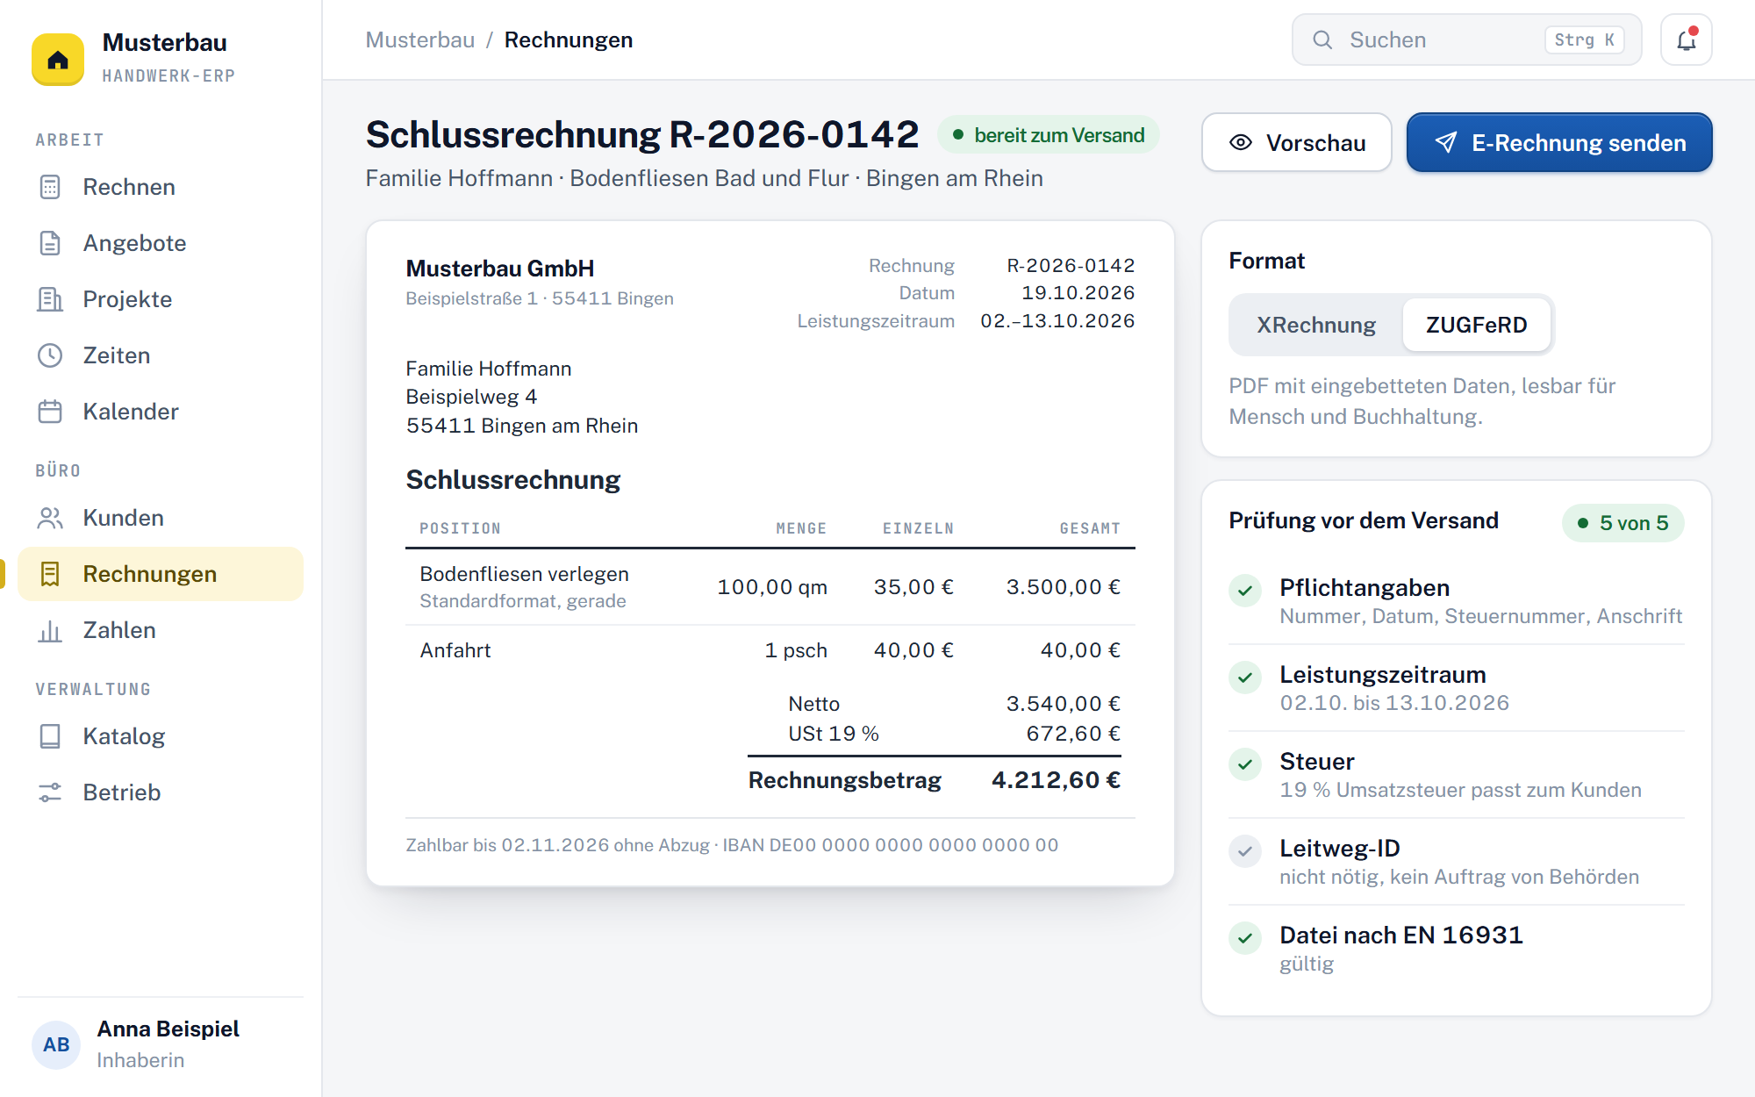The height and width of the screenshot is (1097, 1755).
Task: Click the Leistungszeitraum green check icon
Action: (1245, 678)
